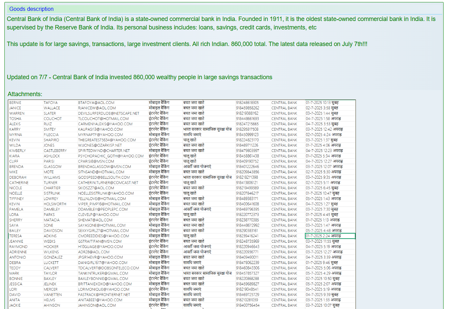
Task: Select the timestamp cell 05-7-2025 2:07
Action: pyautogui.click(x=323, y=284)
